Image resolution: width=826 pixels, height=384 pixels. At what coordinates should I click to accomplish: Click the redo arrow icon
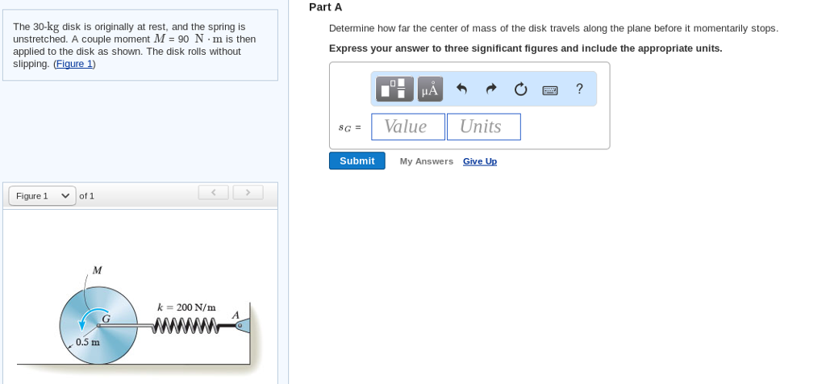tap(490, 89)
